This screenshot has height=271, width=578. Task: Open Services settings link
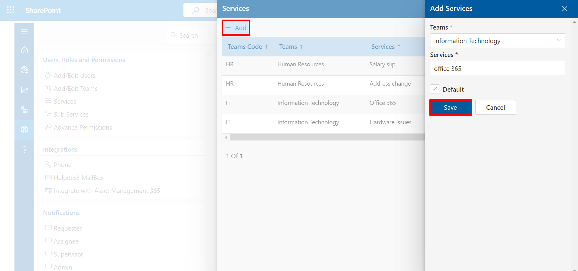[65, 102]
